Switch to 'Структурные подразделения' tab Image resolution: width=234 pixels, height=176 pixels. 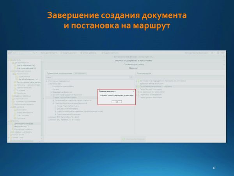point(60,73)
